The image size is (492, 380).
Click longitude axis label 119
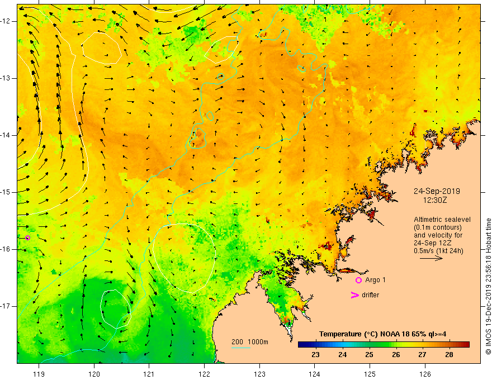point(39,374)
